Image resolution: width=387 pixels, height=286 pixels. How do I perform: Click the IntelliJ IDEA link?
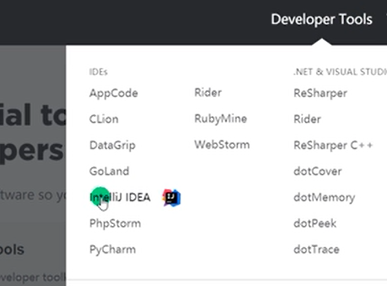(x=120, y=197)
